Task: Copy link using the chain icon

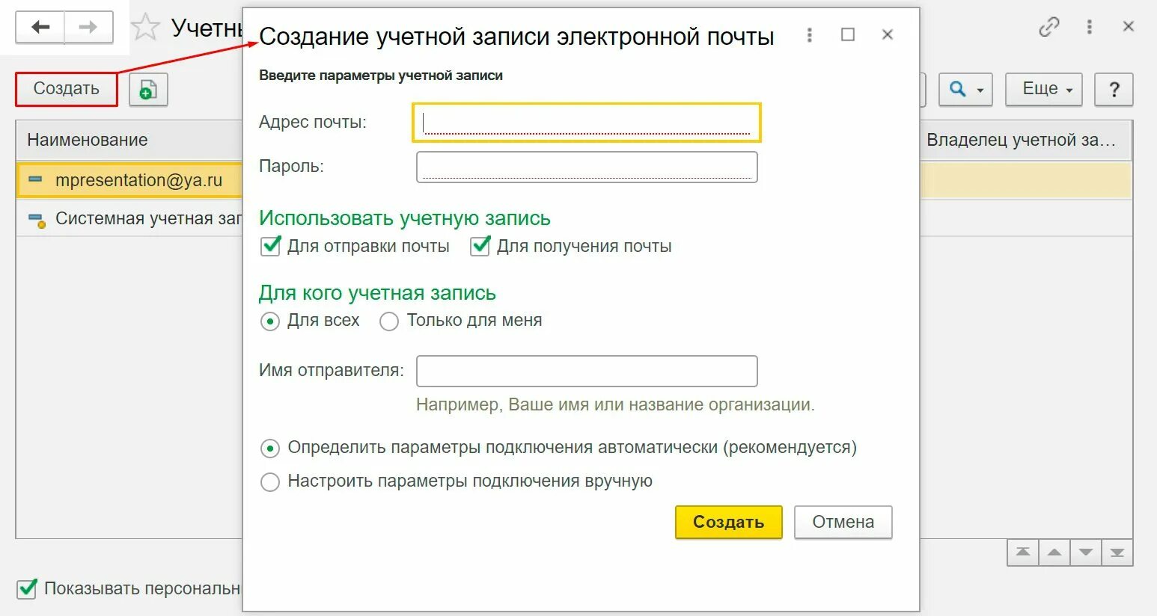Action: click(x=1049, y=28)
